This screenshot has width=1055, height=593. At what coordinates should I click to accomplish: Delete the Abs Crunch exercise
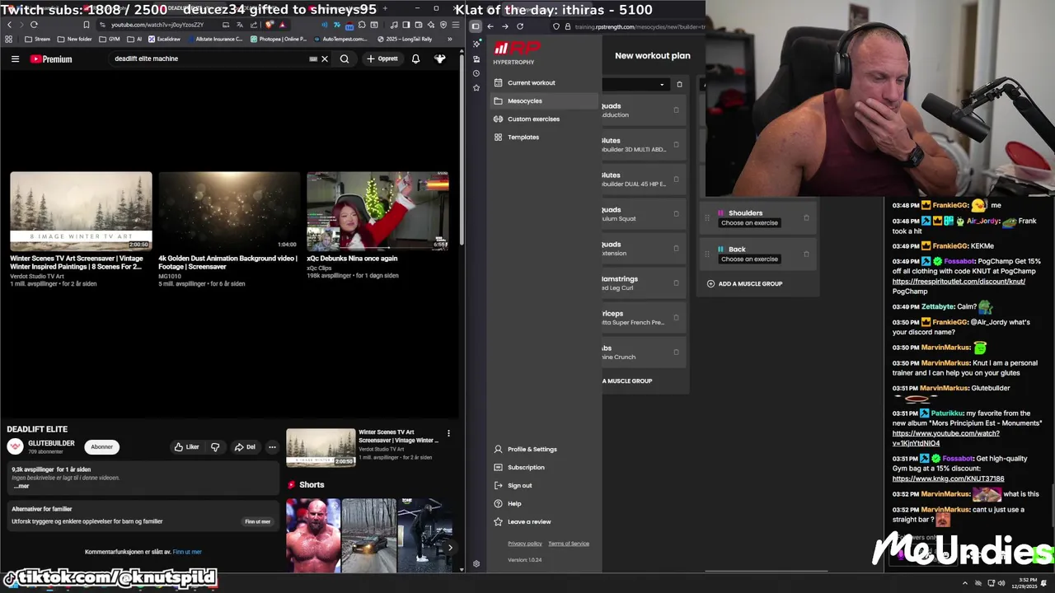tap(676, 352)
